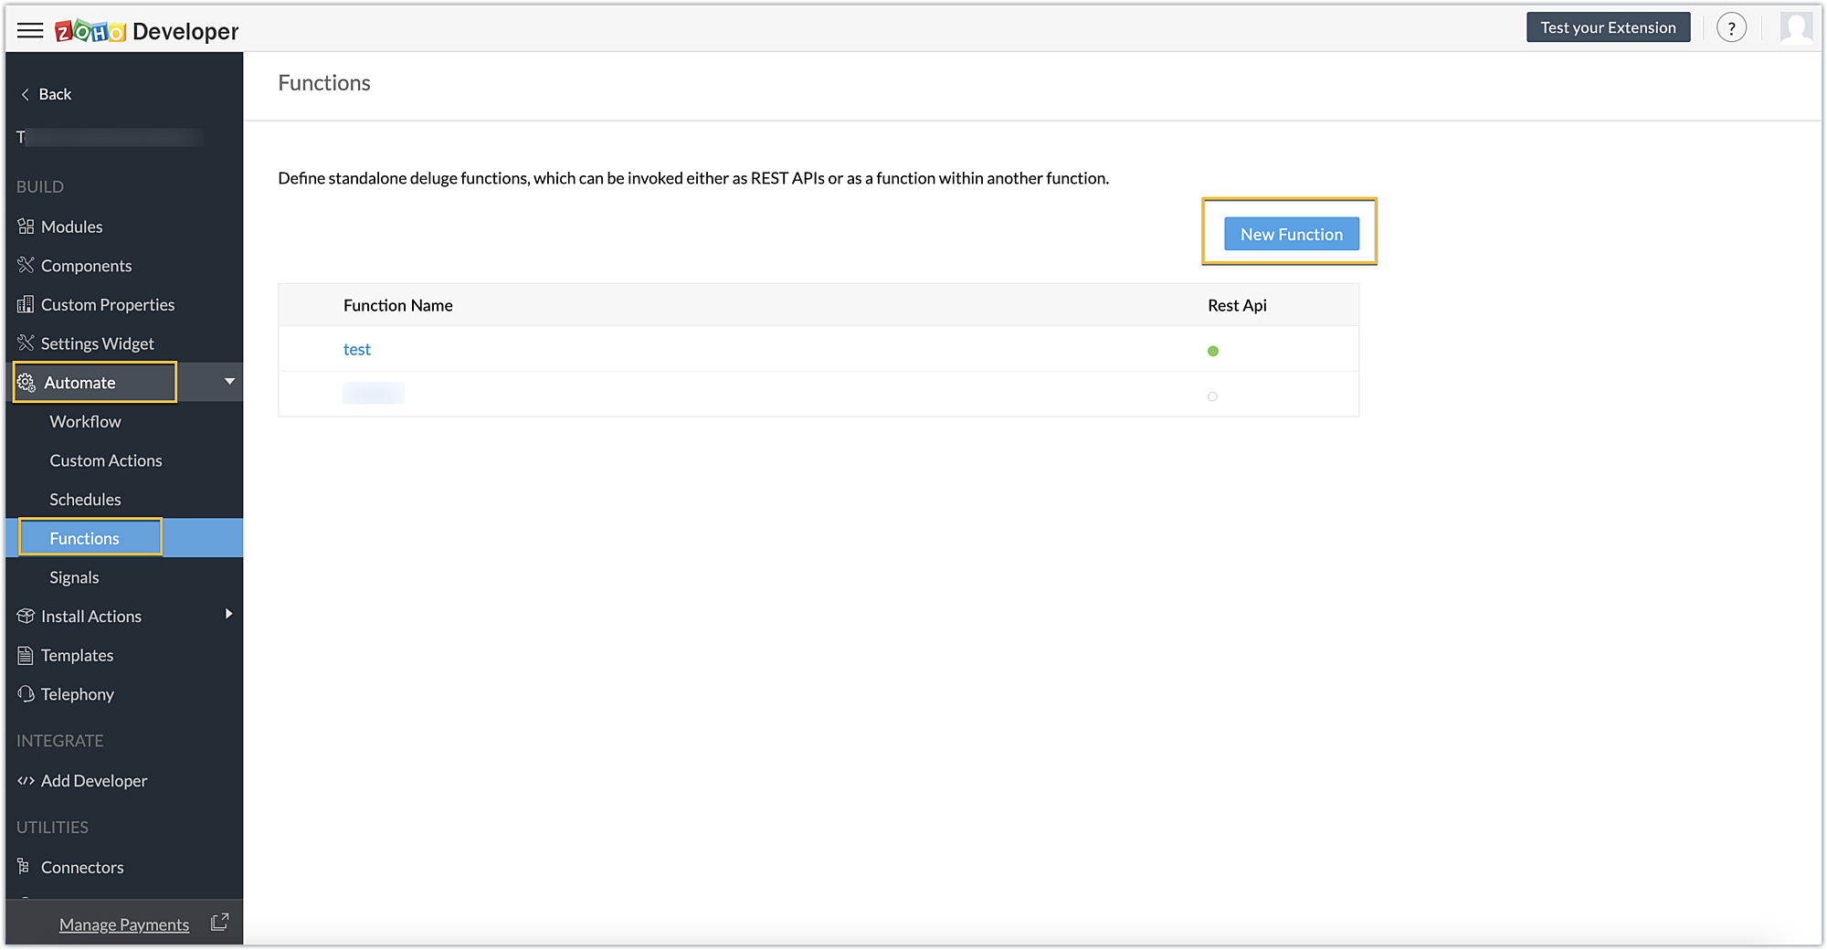The height and width of the screenshot is (950, 1827).
Task: Open the Workflow menu item
Action: pos(85,422)
